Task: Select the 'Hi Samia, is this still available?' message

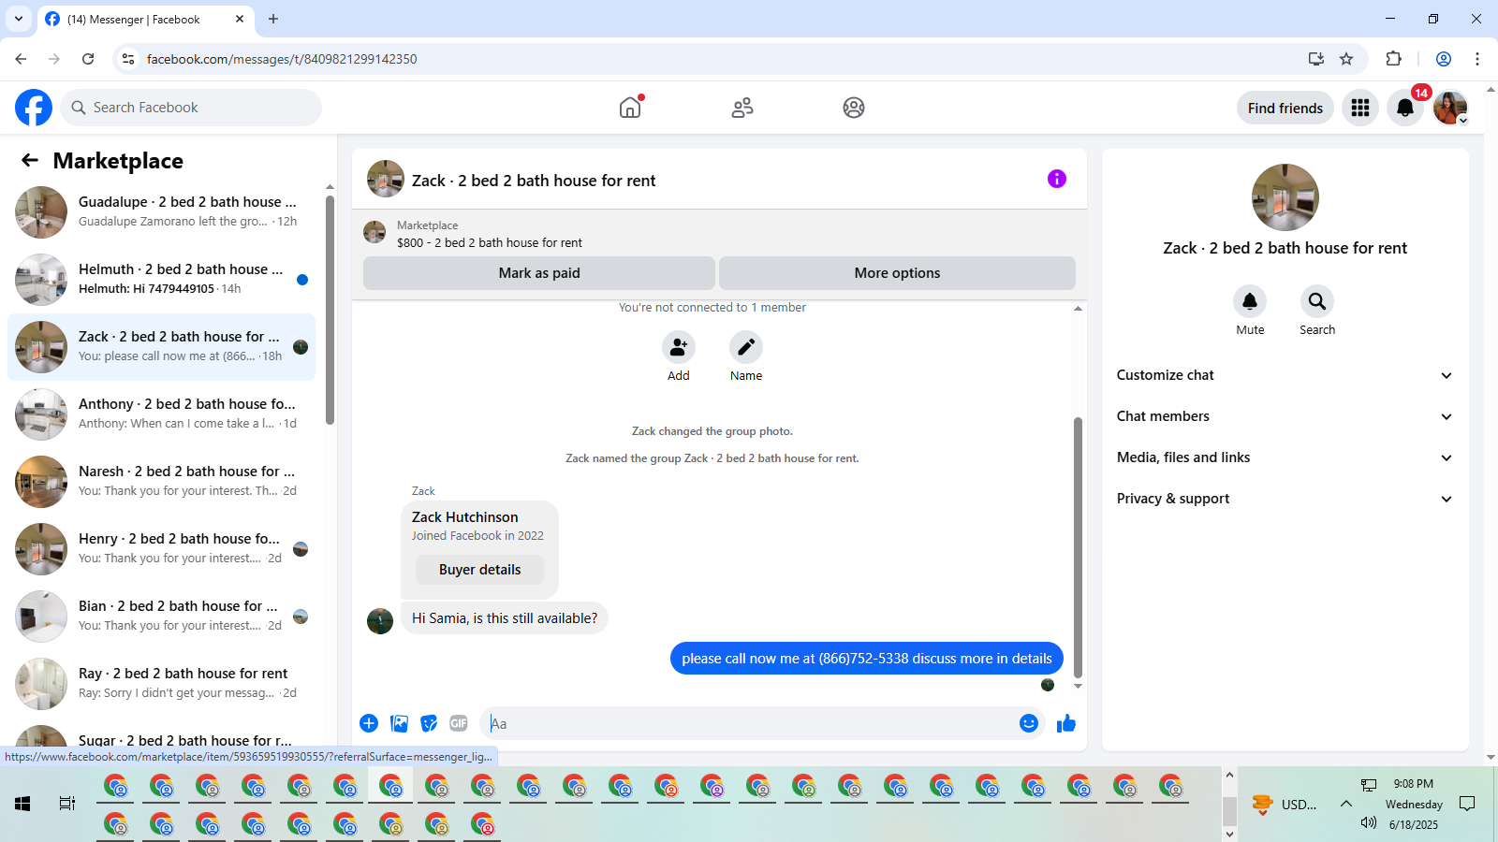Action: coord(505,618)
